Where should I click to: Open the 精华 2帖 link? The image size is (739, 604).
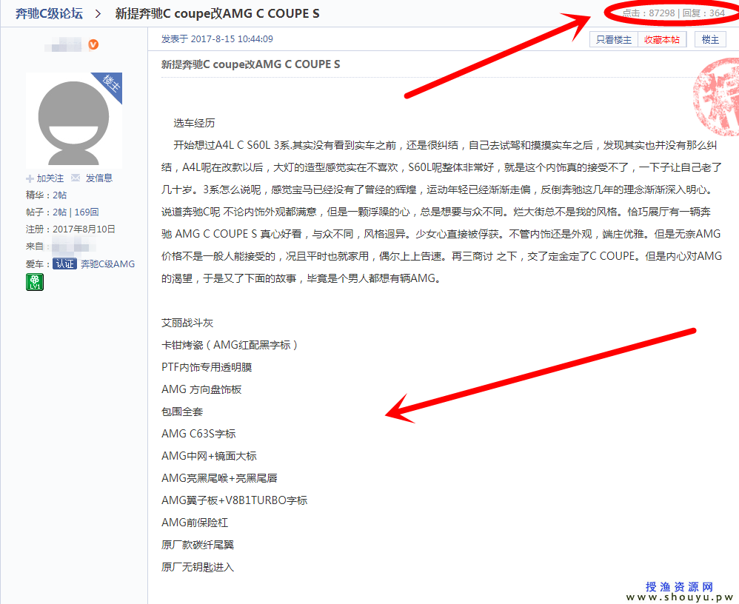point(59,195)
